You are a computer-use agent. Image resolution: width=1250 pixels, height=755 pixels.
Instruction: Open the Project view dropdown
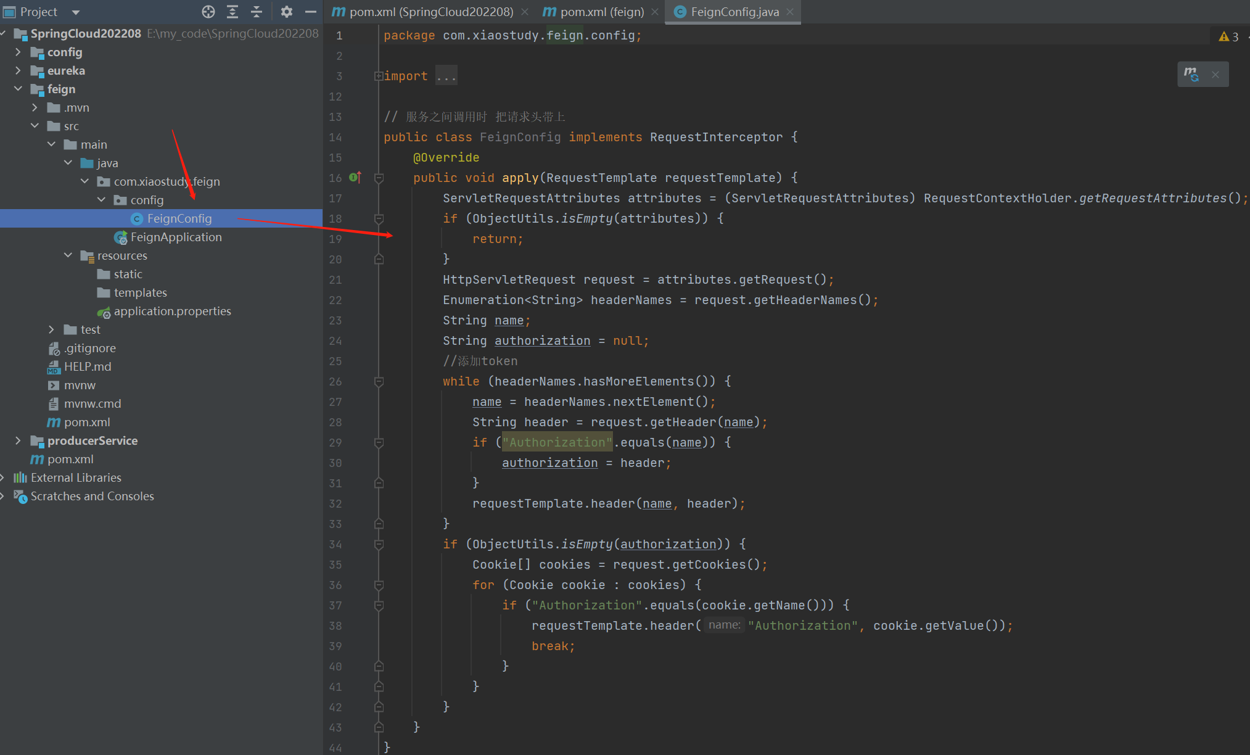pyautogui.click(x=76, y=12)
